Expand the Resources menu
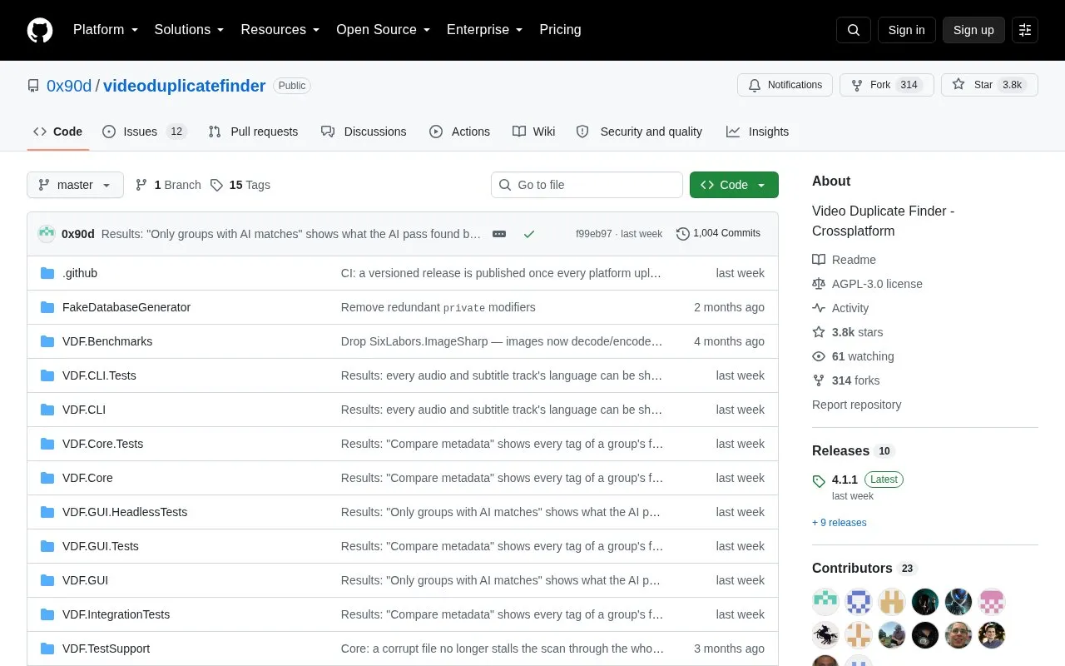Viewport: 1065px width, 666px height. point(280,30)
